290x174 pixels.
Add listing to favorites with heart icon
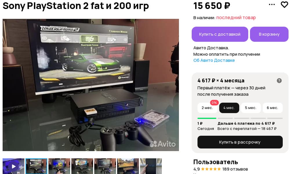tap(284, 5)
